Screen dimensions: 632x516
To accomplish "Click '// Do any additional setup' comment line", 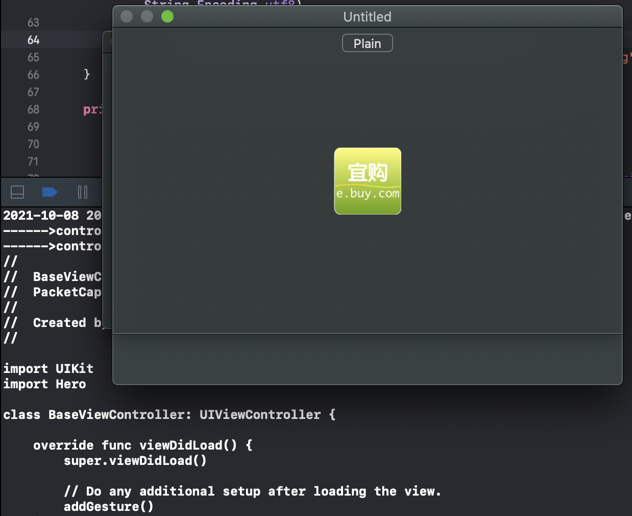I will coord(252,491).
